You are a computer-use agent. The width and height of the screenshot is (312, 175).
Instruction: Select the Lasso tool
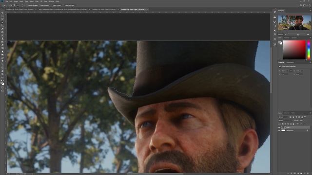pos(2,19)
